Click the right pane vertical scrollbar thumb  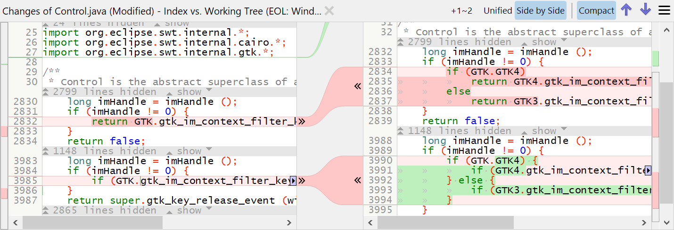(x=666, y=141)
